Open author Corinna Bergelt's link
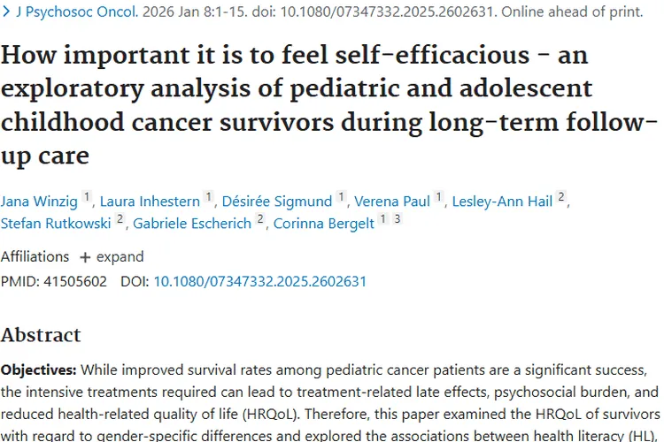 [x=325, y=223]
